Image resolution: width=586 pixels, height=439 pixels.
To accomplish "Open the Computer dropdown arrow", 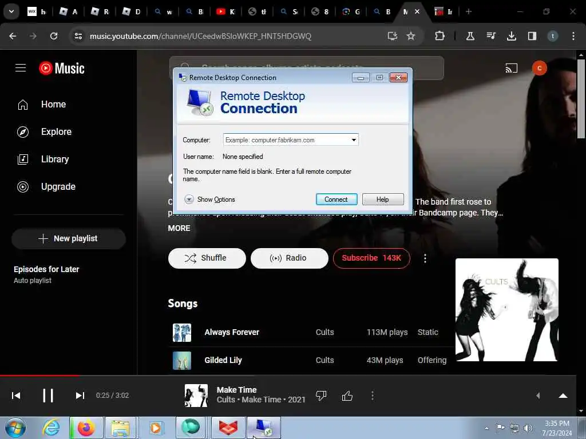I will [354, 140].
